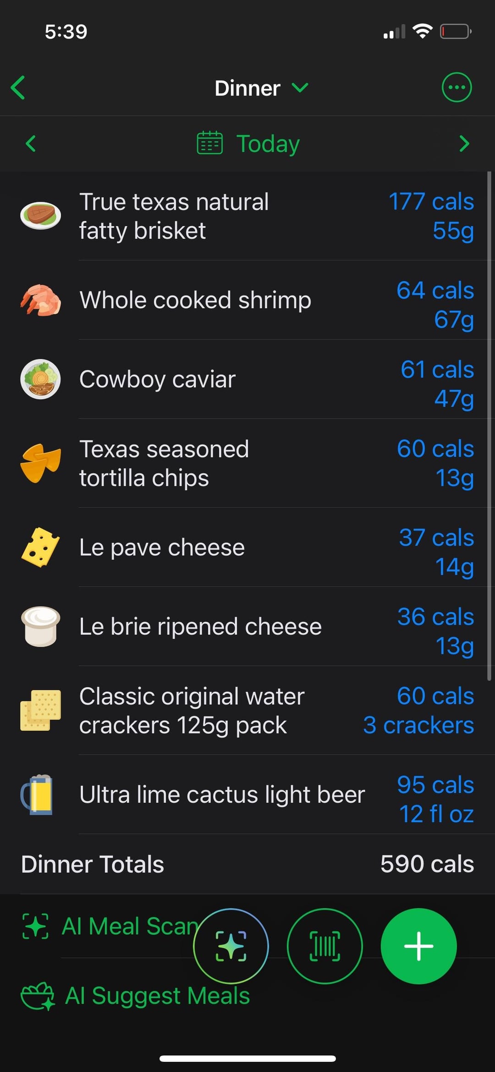Open the more options ellipsis menu
Screen dimensions: 495x1072
[x=456, y=87]
